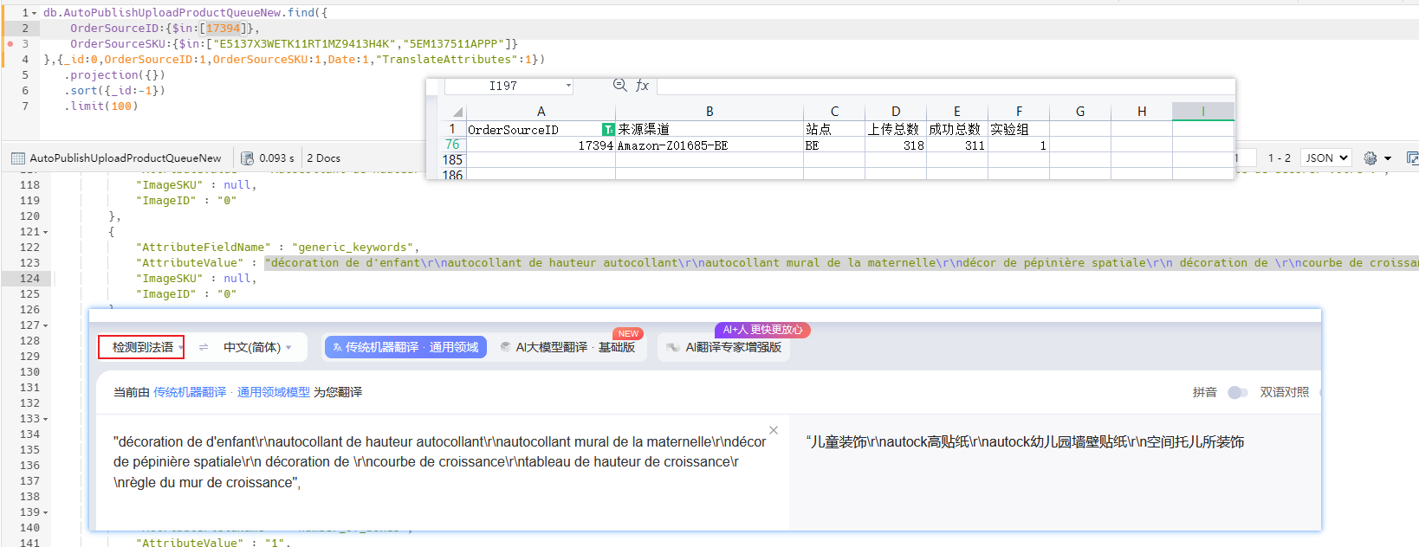
Task: Click cell with value 318
Action: [x=896, y=145]
